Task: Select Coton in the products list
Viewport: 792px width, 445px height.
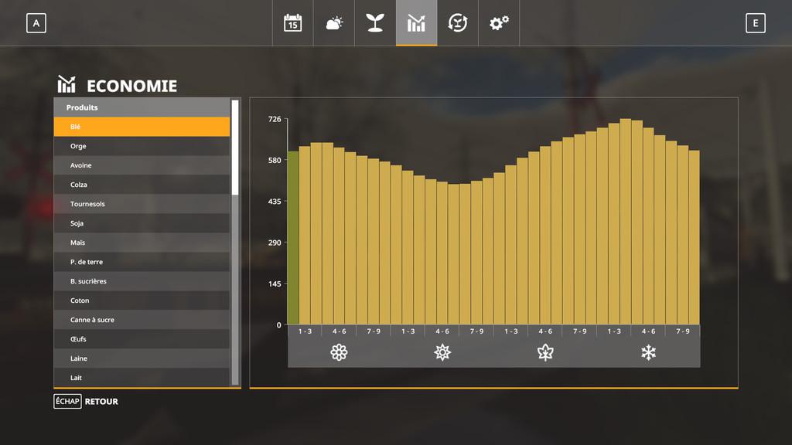Action: click(142, 301)
